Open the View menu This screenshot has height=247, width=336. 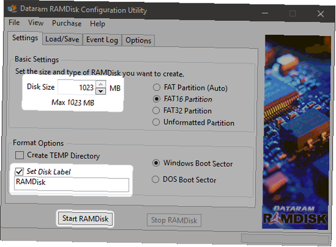(36, 23)
